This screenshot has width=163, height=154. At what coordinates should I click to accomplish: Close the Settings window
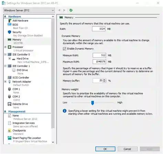[158, 3]
